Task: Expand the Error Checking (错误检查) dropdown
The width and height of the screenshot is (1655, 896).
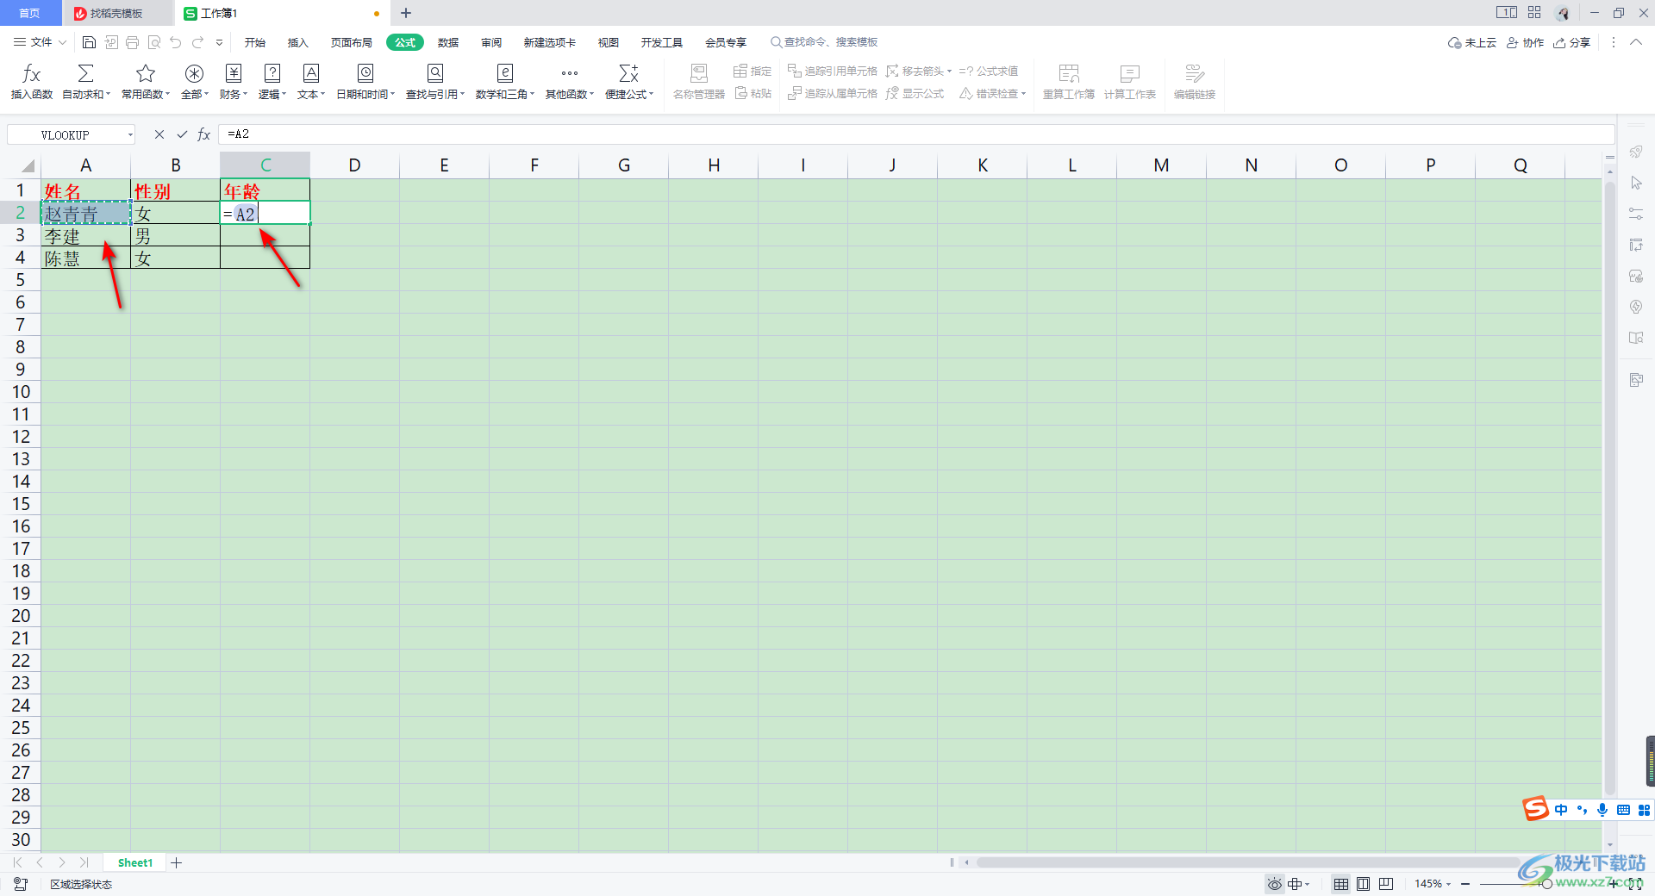Action: [x=1024, y=94]
